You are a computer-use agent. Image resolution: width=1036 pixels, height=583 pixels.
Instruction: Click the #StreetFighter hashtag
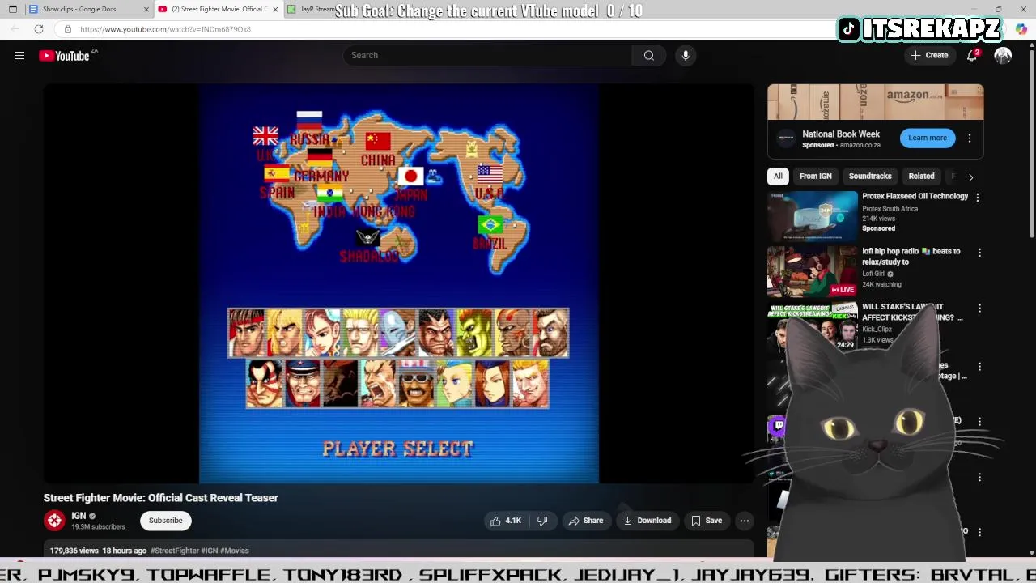click(175, 551)
